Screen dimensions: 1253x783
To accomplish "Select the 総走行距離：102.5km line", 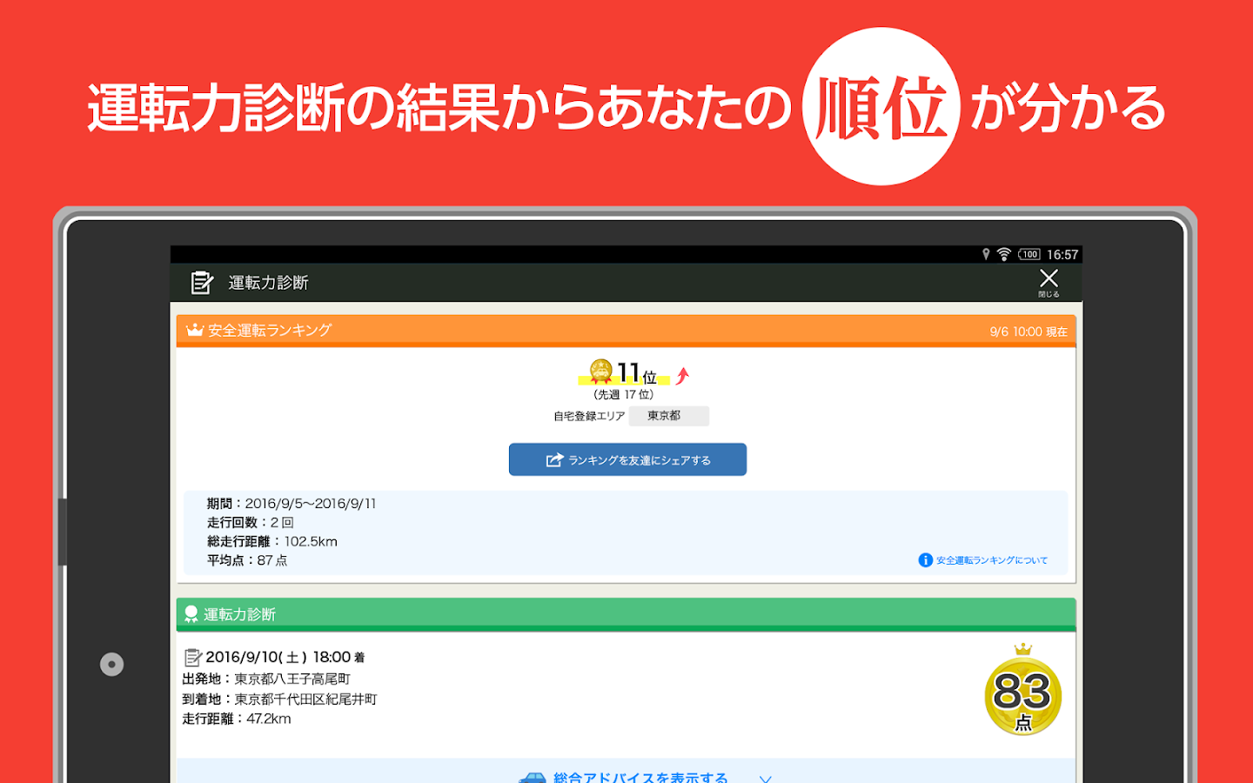I will pos(272,541).
